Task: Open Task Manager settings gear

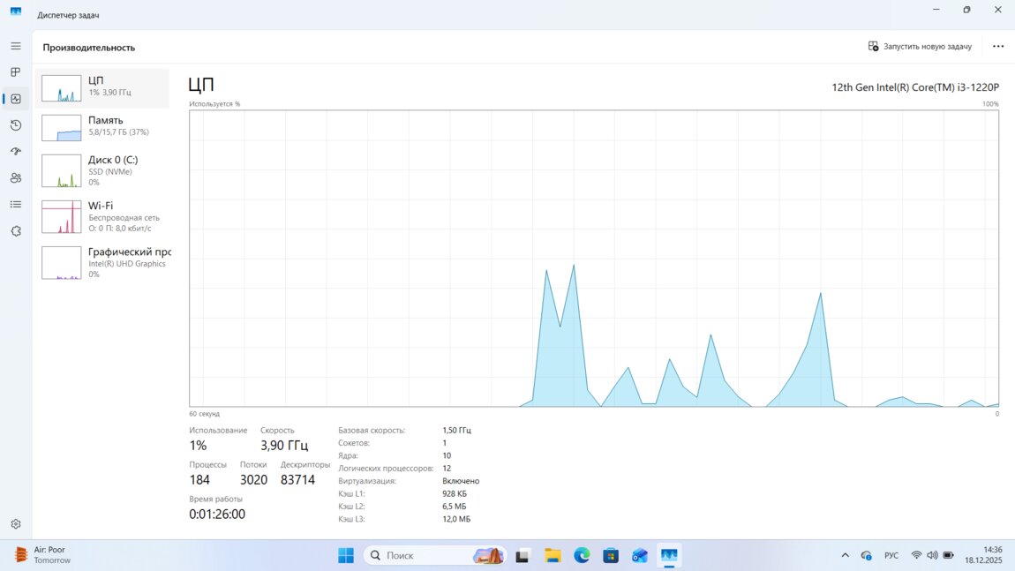Action: (16, 524)
